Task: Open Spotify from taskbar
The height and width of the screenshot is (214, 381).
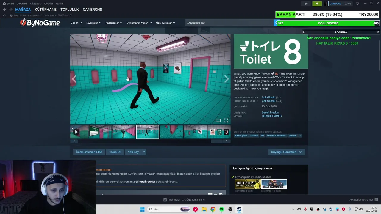Action: pyautogui.click(x=221, y=209)
